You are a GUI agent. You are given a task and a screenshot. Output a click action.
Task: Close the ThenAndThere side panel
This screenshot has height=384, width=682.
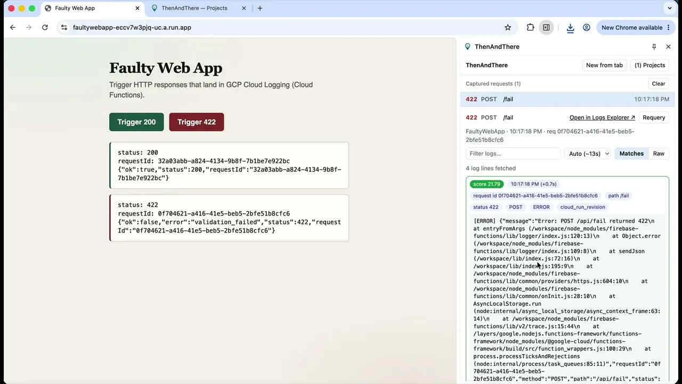coord(668,46)
